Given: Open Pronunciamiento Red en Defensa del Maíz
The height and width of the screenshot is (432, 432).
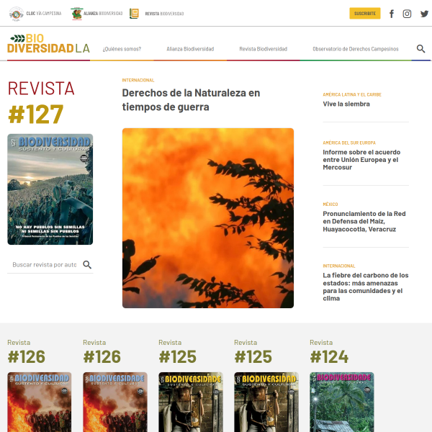Looking at the screenshot, I should 364,221.
